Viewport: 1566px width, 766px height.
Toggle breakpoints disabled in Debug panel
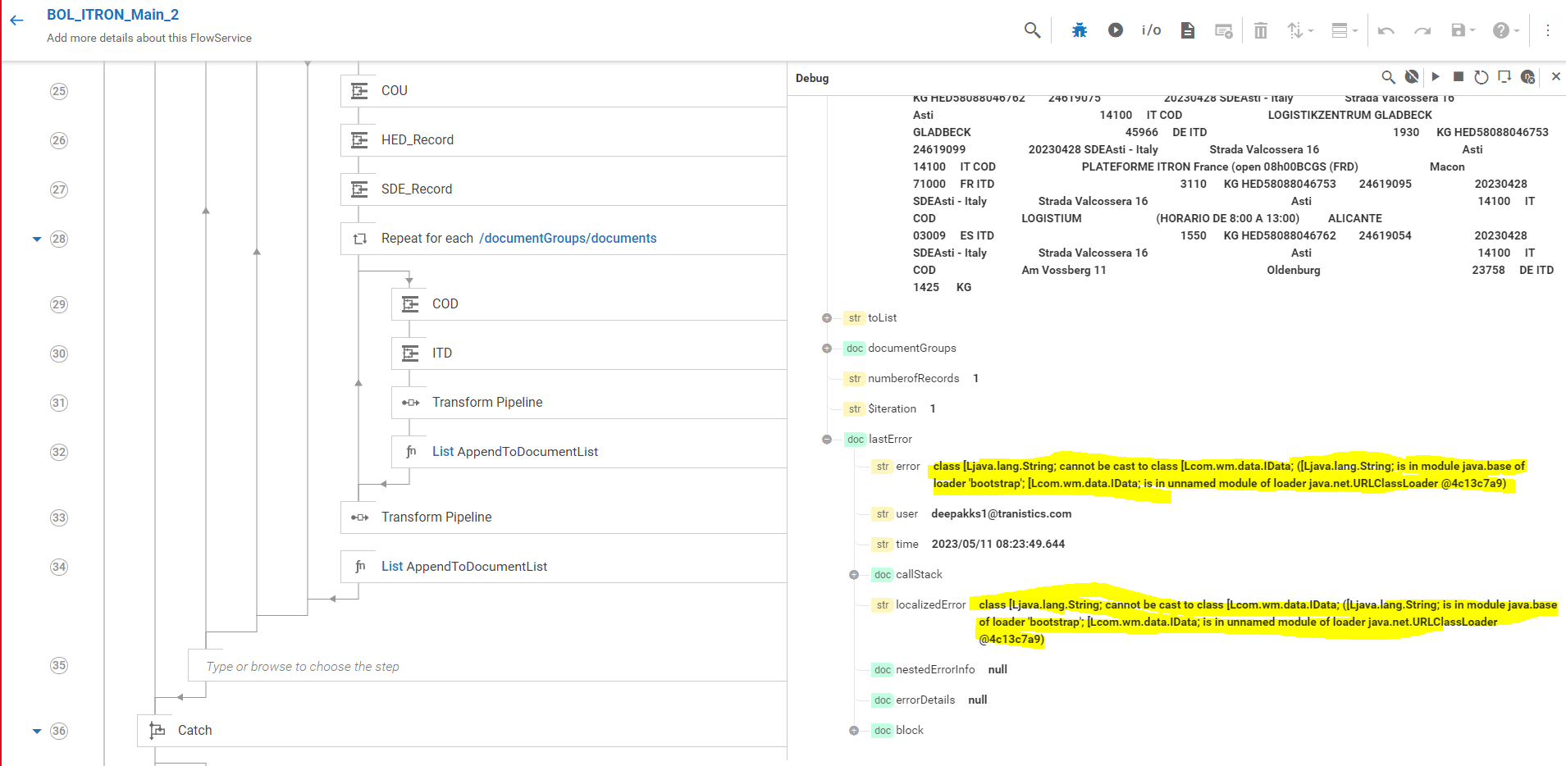point(1412,77)
